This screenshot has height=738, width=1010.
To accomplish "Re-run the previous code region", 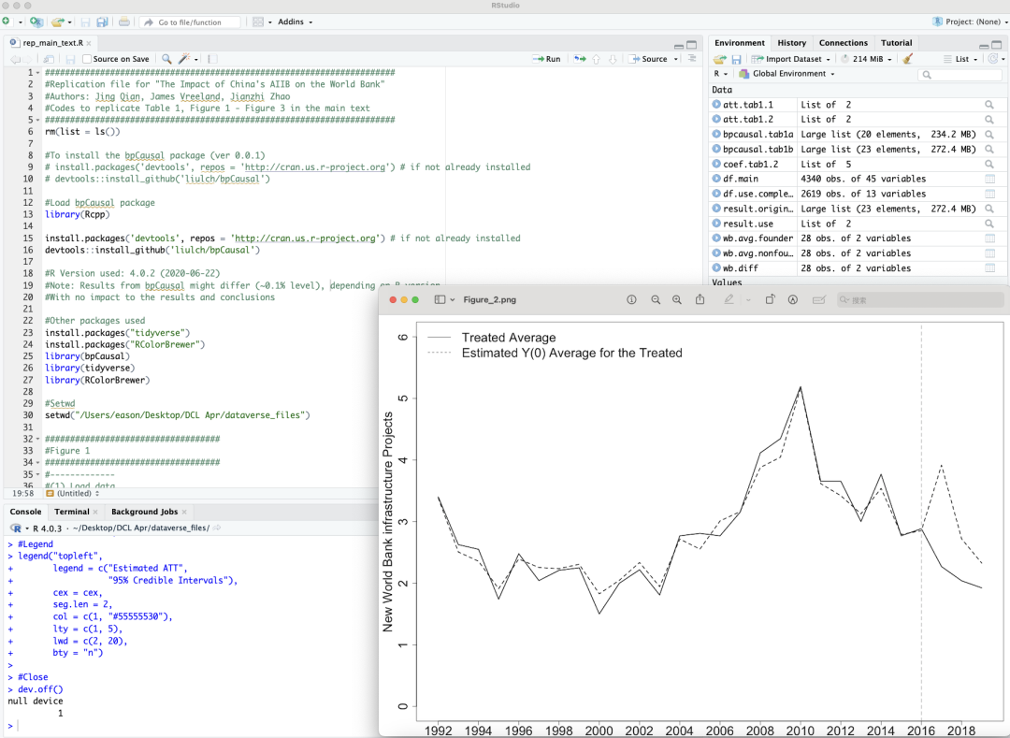I will tap(580, 59).
